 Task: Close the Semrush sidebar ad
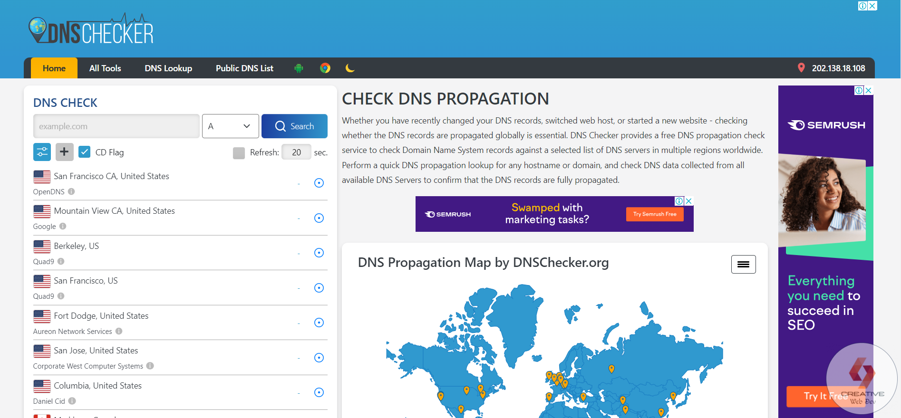[x=868, y=90]
